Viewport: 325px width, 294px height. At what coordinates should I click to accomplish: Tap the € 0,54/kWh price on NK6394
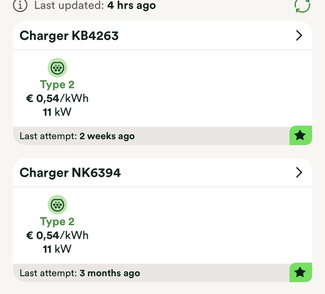click(x=57, y=235)
